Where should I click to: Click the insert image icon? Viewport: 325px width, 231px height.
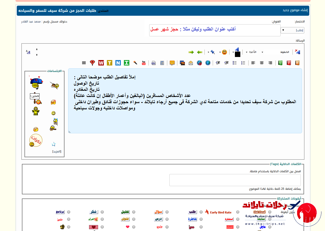point(182,63)
